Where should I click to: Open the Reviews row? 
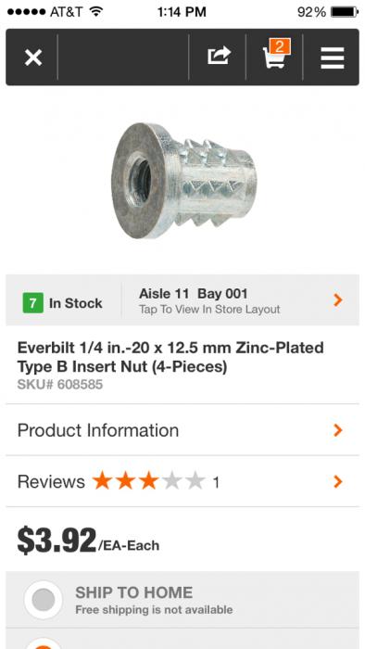point(182,481)
